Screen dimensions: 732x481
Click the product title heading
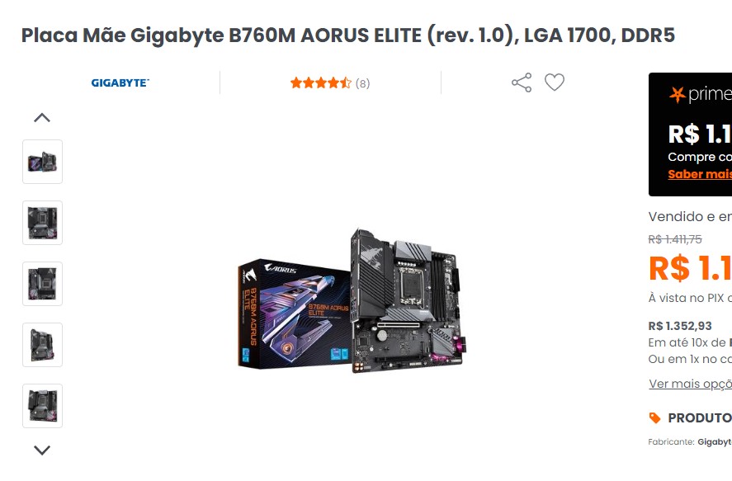click(348, 35)
